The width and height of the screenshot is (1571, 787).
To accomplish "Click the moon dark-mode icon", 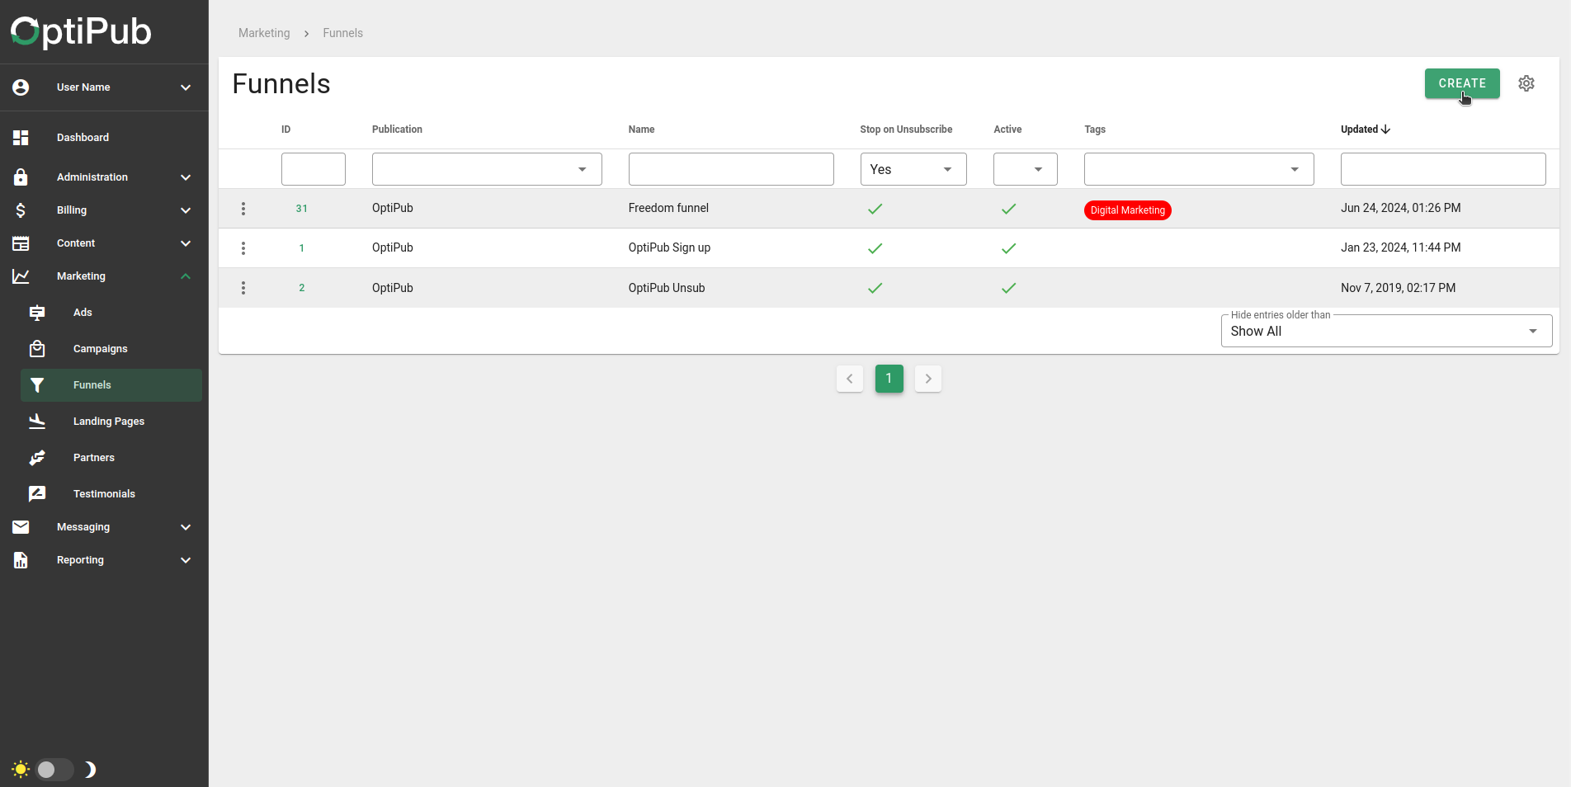I will pos(90,770).
